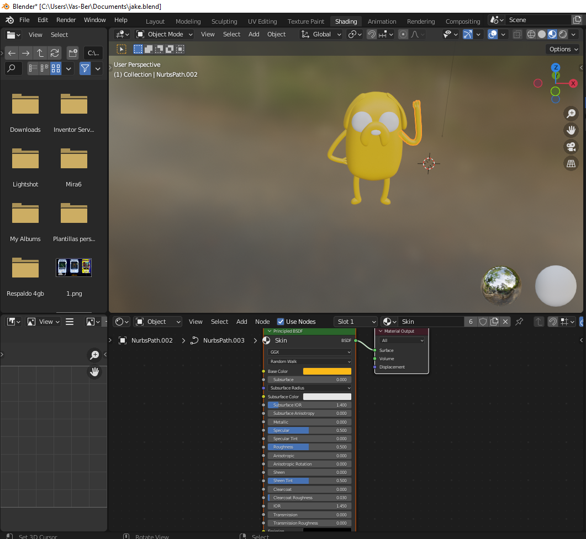Click NurbsPath.002 in node editor breadcrumb
The width and height of the screenshot is (586, 539).
pyautogui.click(x=152, y=340)
